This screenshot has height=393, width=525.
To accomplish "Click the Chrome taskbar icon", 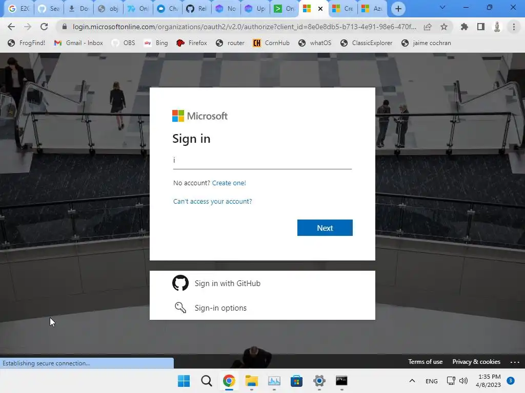I will [229, 381].
